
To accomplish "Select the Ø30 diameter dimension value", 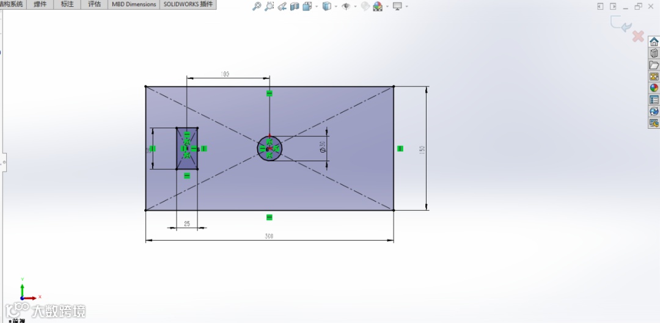I will [323, 147].
